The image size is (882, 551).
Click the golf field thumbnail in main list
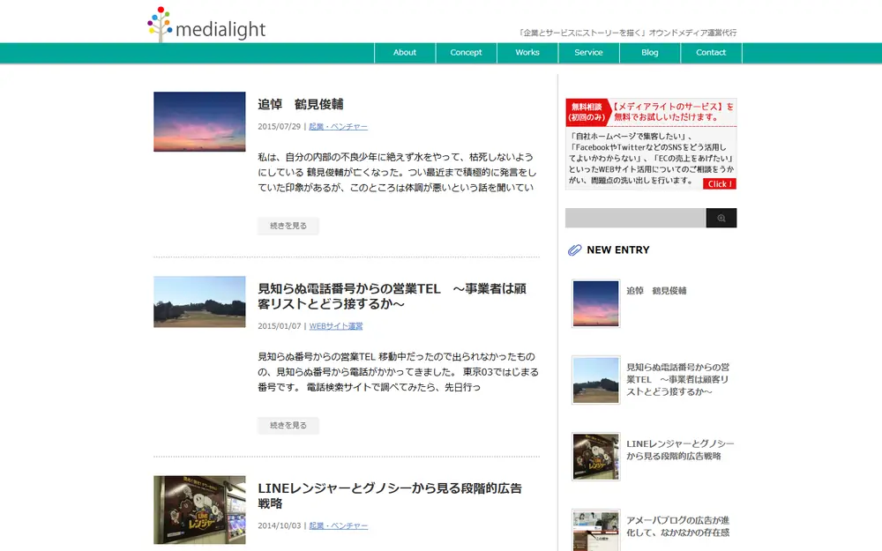pyautogui.click(x=199, y=302)
